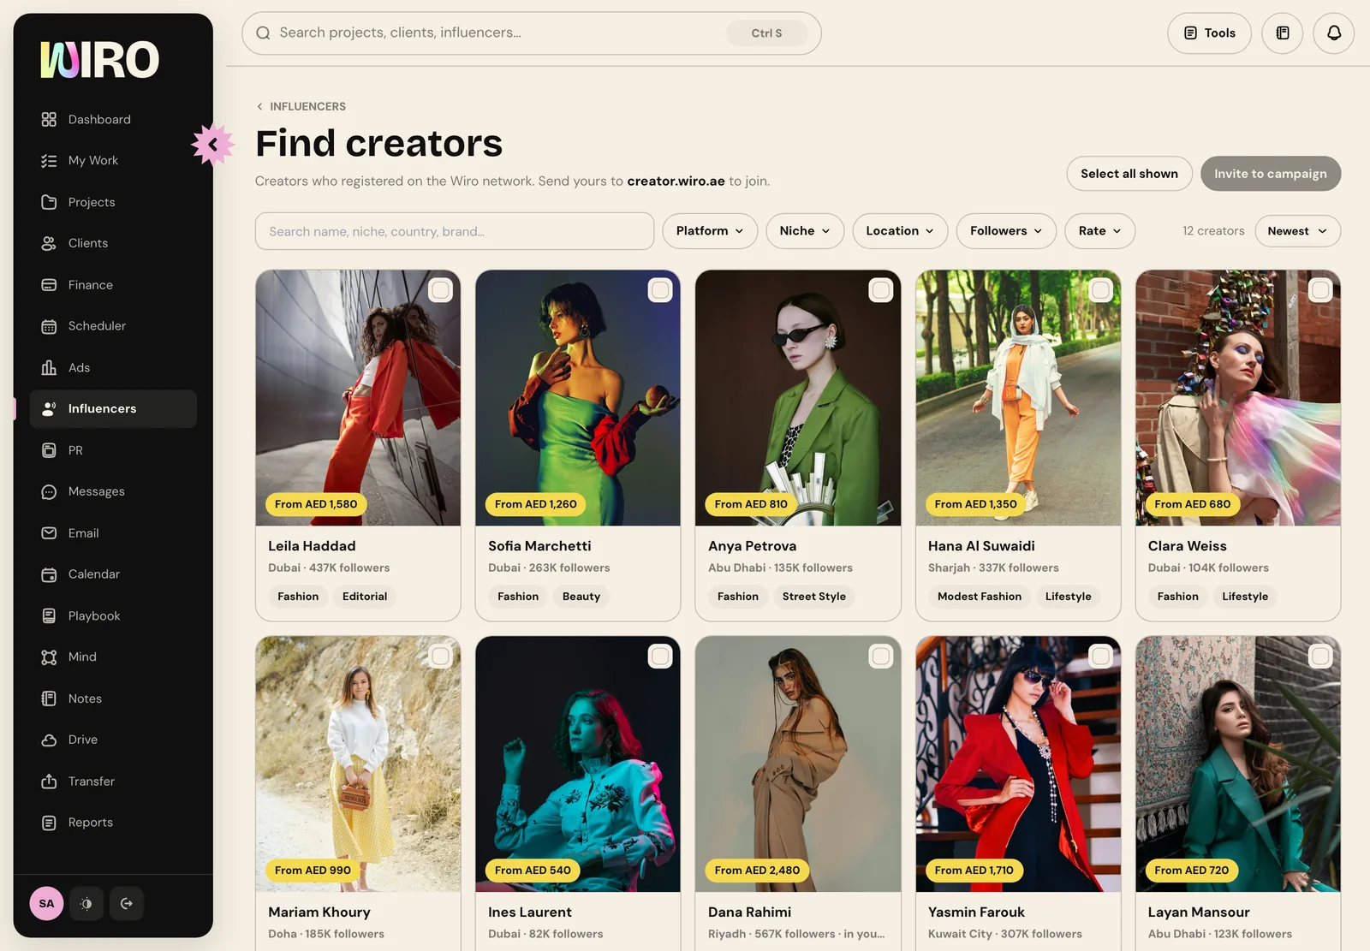The image size is (1370, 951).
Task: Open the notifications bell
Action: (x=1334, y=33)
